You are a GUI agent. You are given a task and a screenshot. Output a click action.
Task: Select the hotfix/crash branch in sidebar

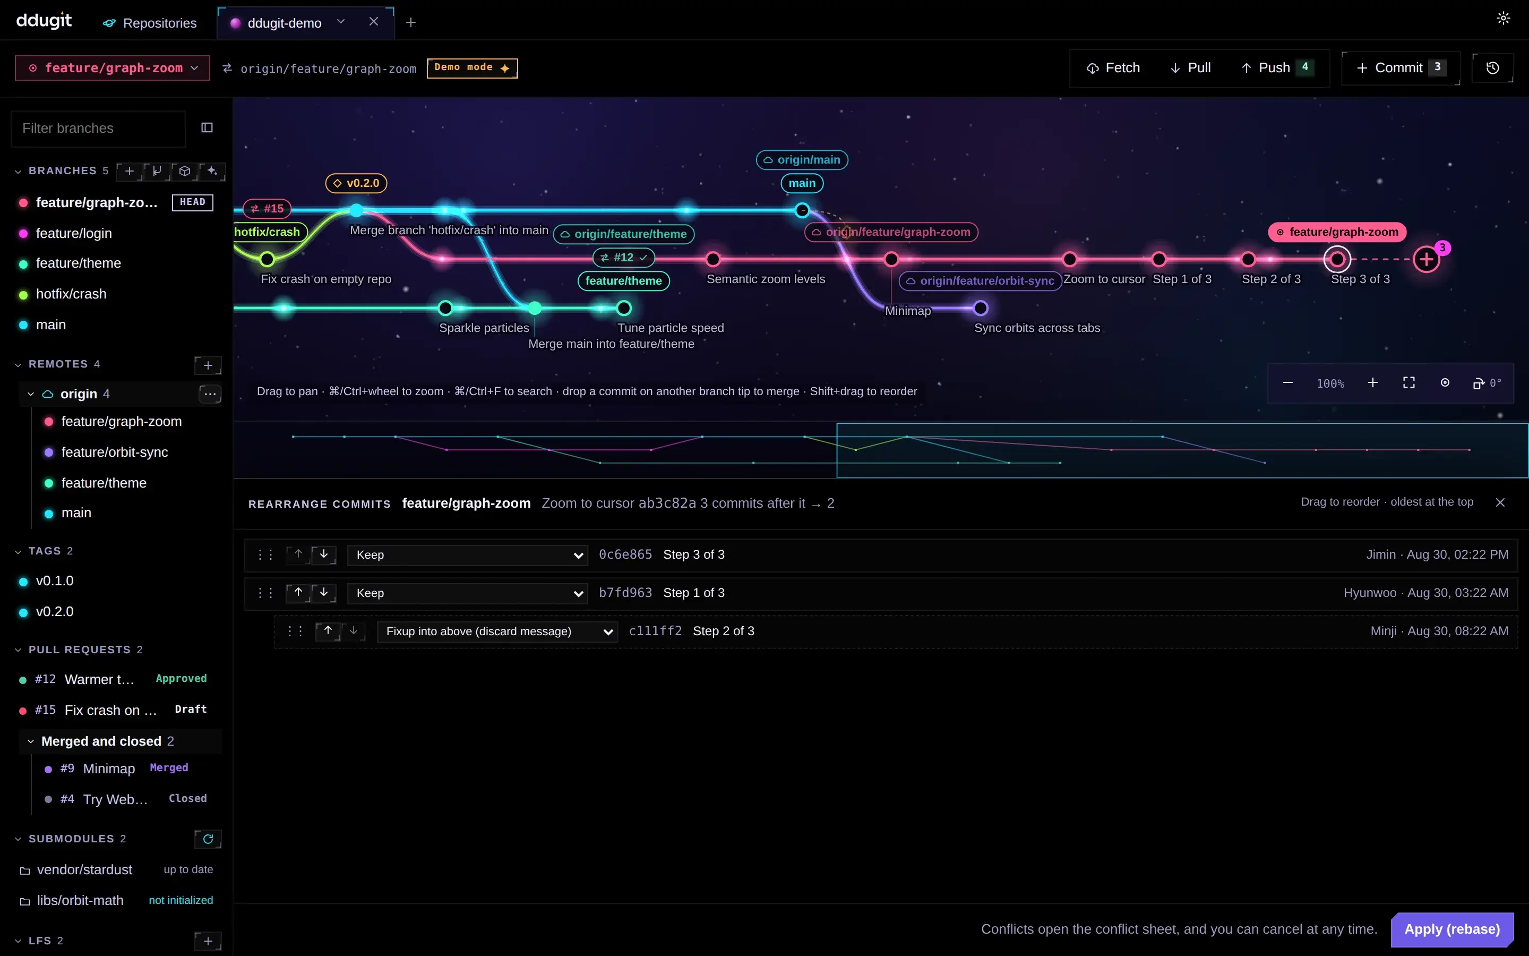(x=71, y=294)
